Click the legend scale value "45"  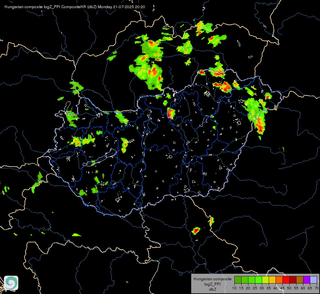pos(282,288)
